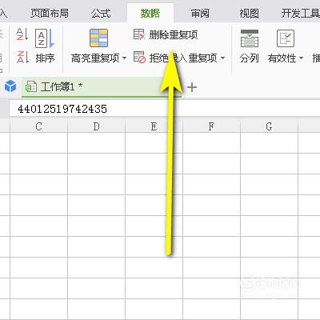This screenshot has width=320, height=320.
Task: Switch to the 审阅 ribbon tab
Action: (x=200, y=13)
